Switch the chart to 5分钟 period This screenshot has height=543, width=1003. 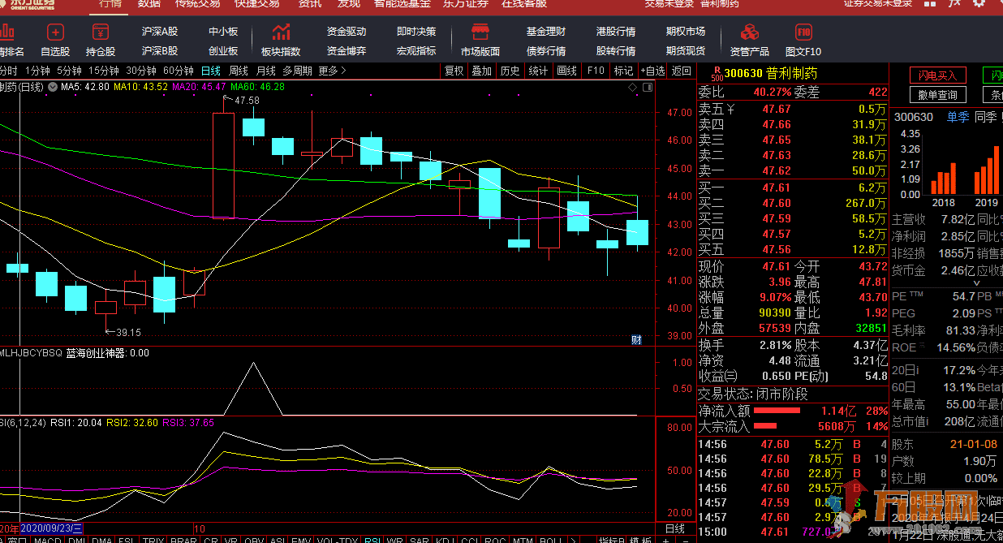coord(69,71)
